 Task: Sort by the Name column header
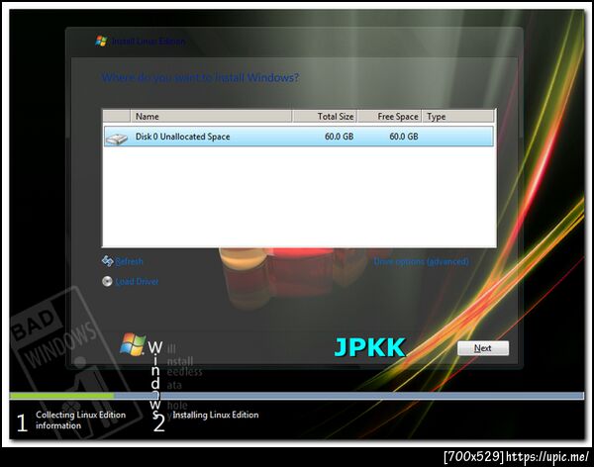[211, 117]
